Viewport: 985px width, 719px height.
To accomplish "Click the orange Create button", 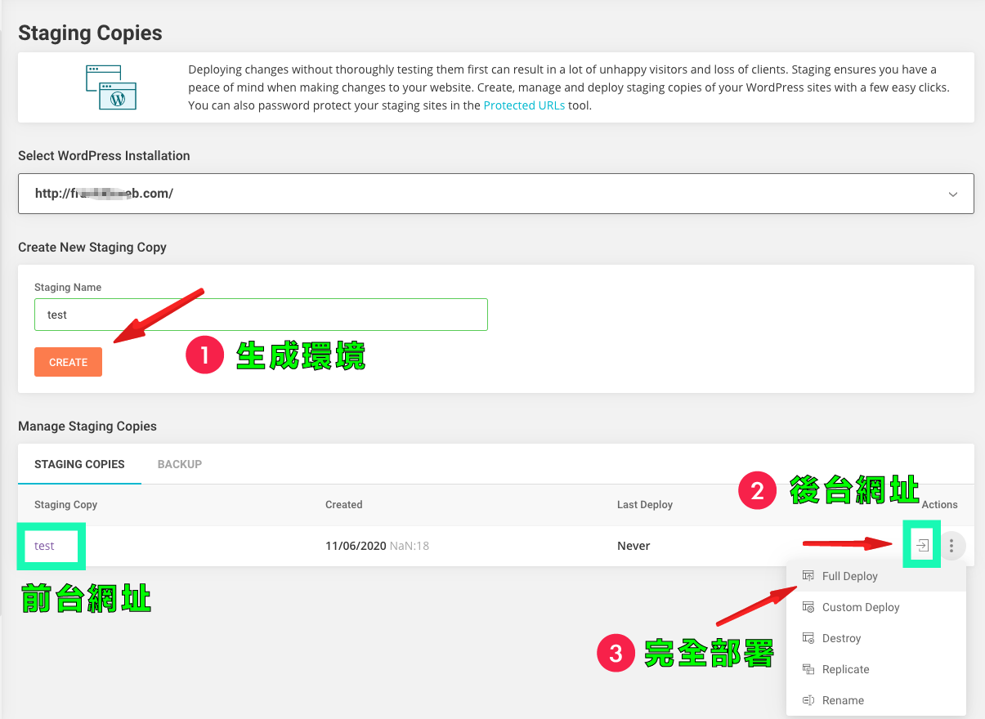I will pos(68,362).
